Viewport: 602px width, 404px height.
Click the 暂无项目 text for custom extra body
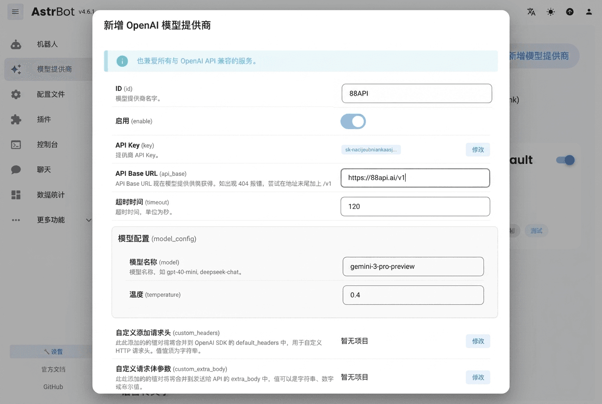354,377
